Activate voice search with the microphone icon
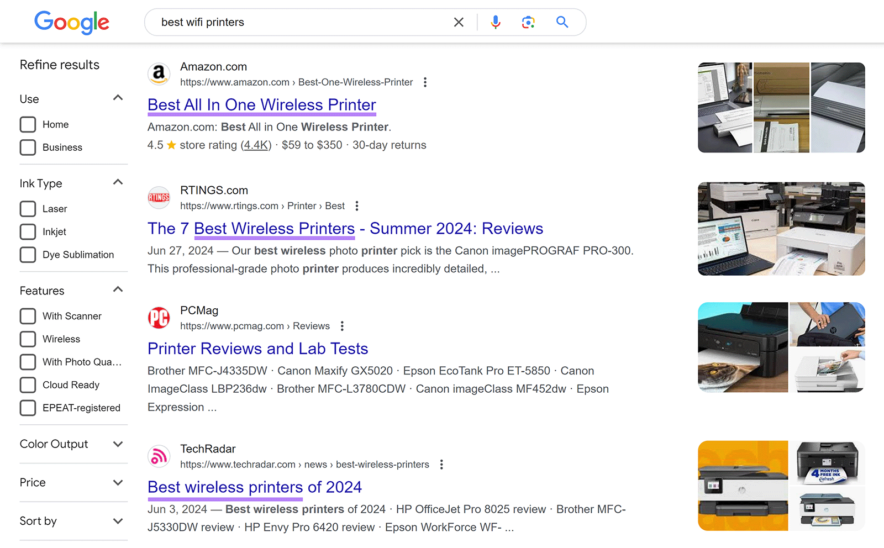 (495, 22)
